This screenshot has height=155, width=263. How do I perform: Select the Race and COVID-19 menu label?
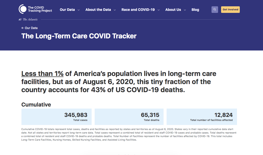coord(138,10)
